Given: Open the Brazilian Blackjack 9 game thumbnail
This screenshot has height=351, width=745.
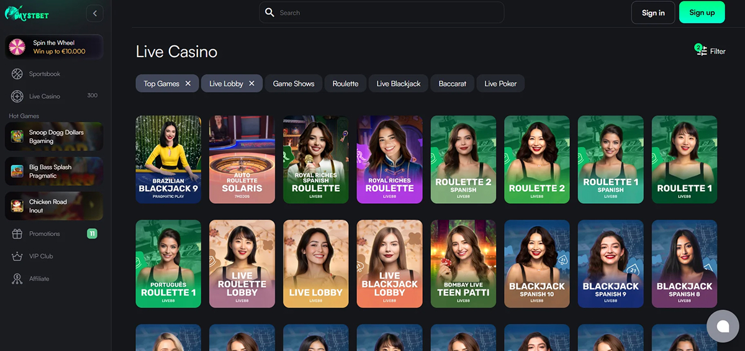Looking at the screenshot, I should coord(168,159).
